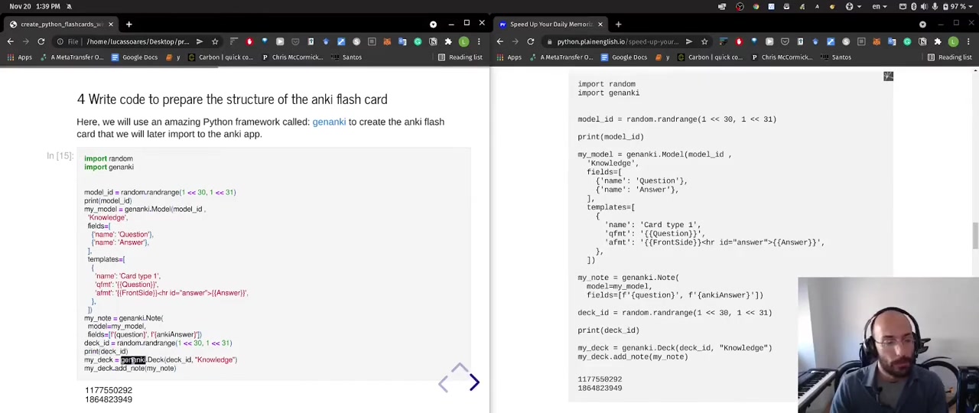Open the Chrome three-dot menu in left window
Screen dimensions: 979x413
click(479, 41)
